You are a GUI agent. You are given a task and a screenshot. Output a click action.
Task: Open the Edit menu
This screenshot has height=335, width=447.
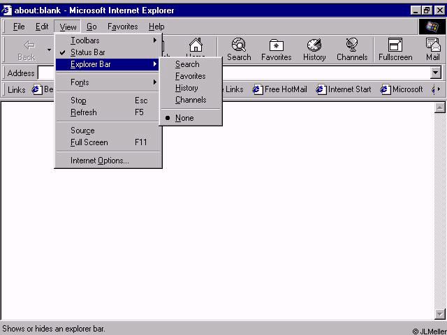click(x=42, y=27)
